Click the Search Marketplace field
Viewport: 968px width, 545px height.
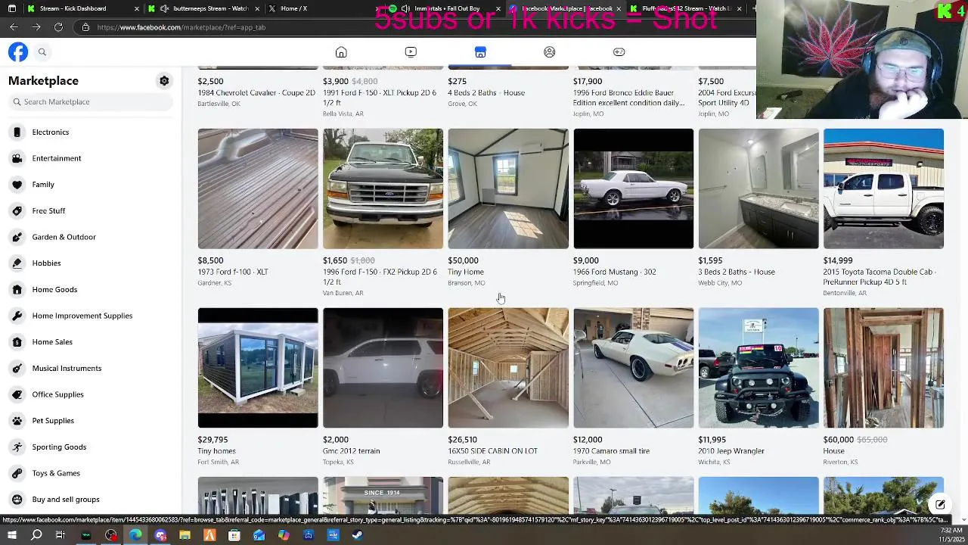point(92,101)
